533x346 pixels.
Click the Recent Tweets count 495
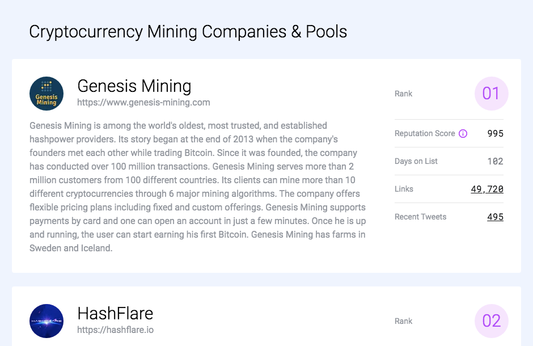click(494, 217)
